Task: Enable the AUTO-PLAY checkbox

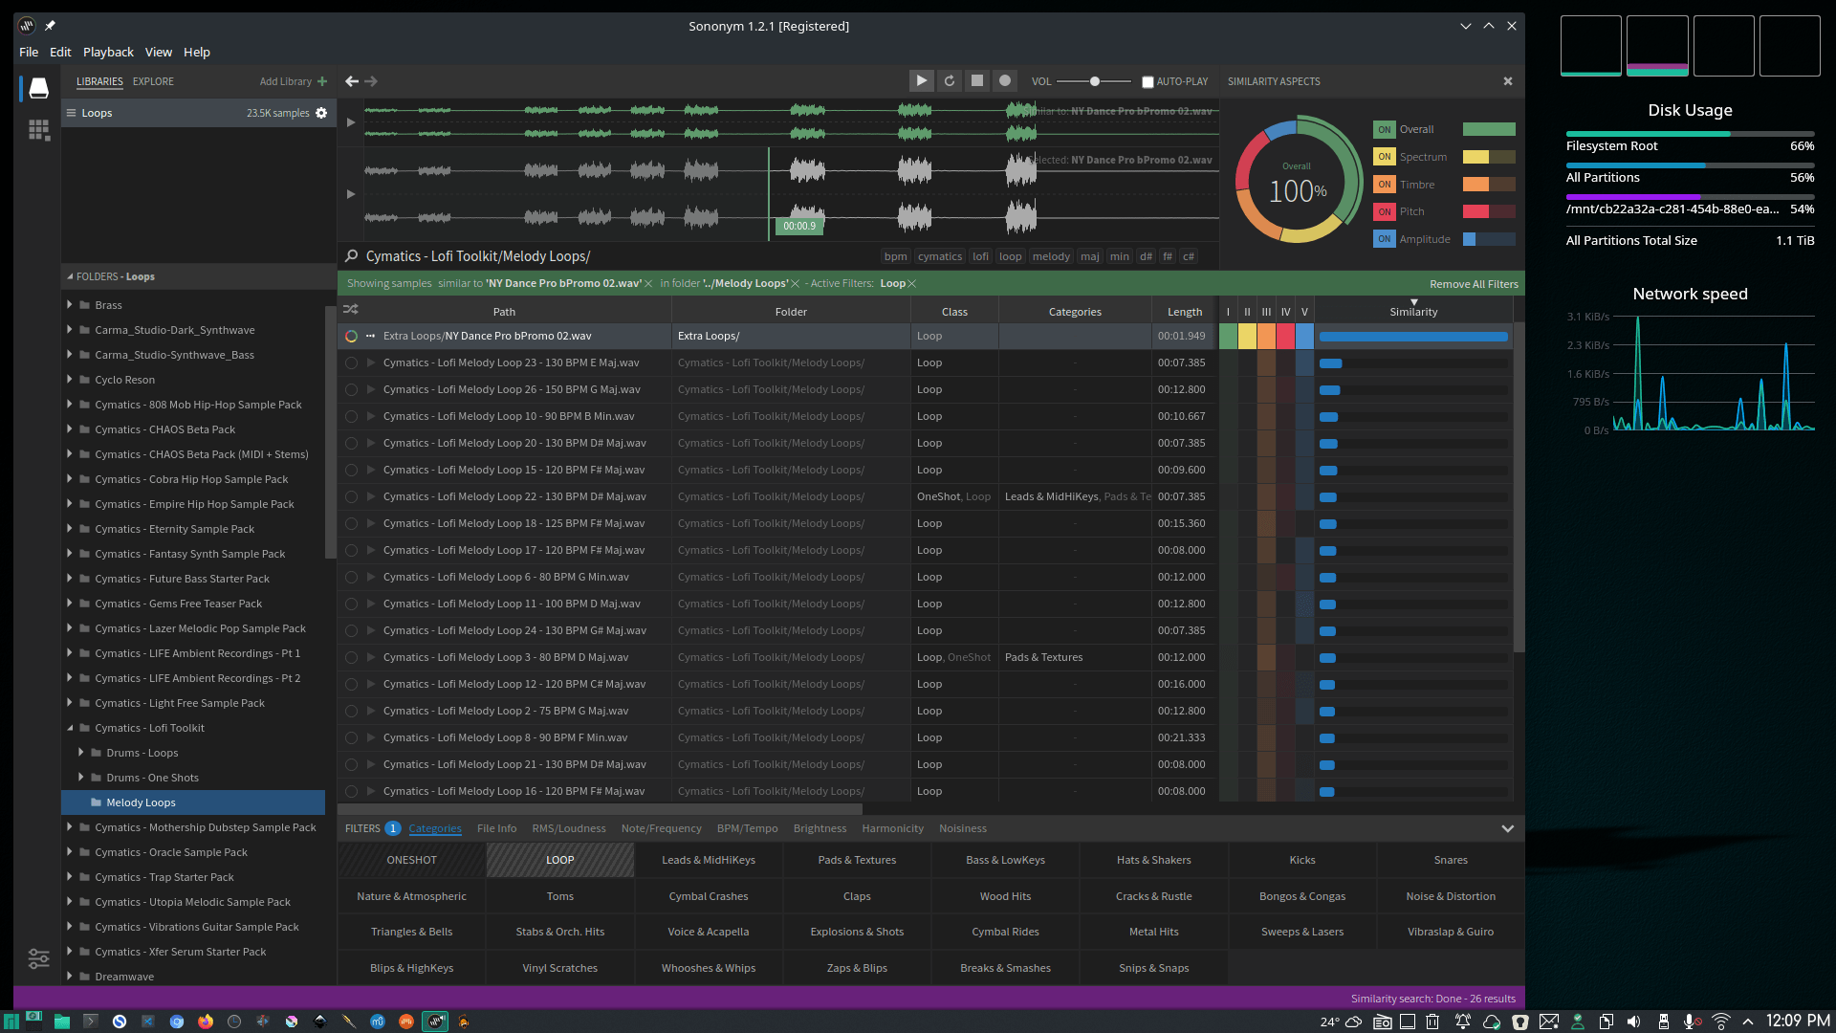Action: click(x=1147, y=82)
